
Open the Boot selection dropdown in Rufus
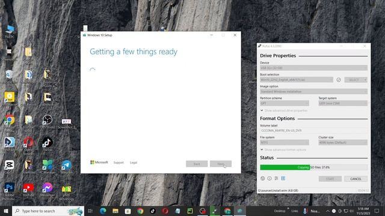click(297, 80)
